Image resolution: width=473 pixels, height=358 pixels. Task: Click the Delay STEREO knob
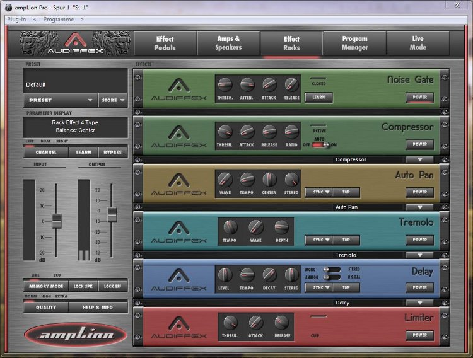(291, 275)
